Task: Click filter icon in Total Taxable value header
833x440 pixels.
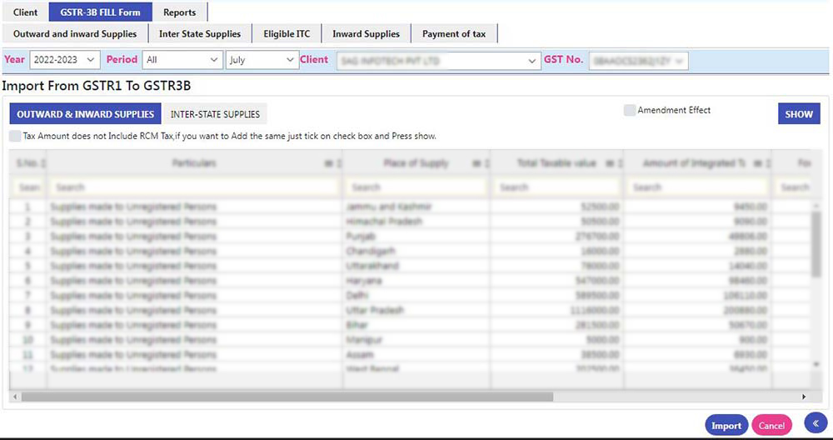Action: 610,164
